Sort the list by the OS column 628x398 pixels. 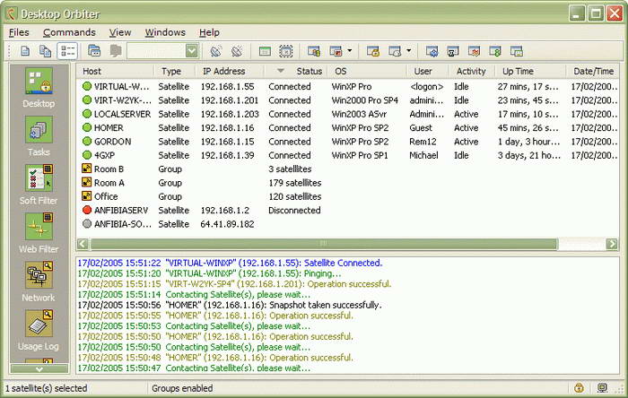coord(368,71)
